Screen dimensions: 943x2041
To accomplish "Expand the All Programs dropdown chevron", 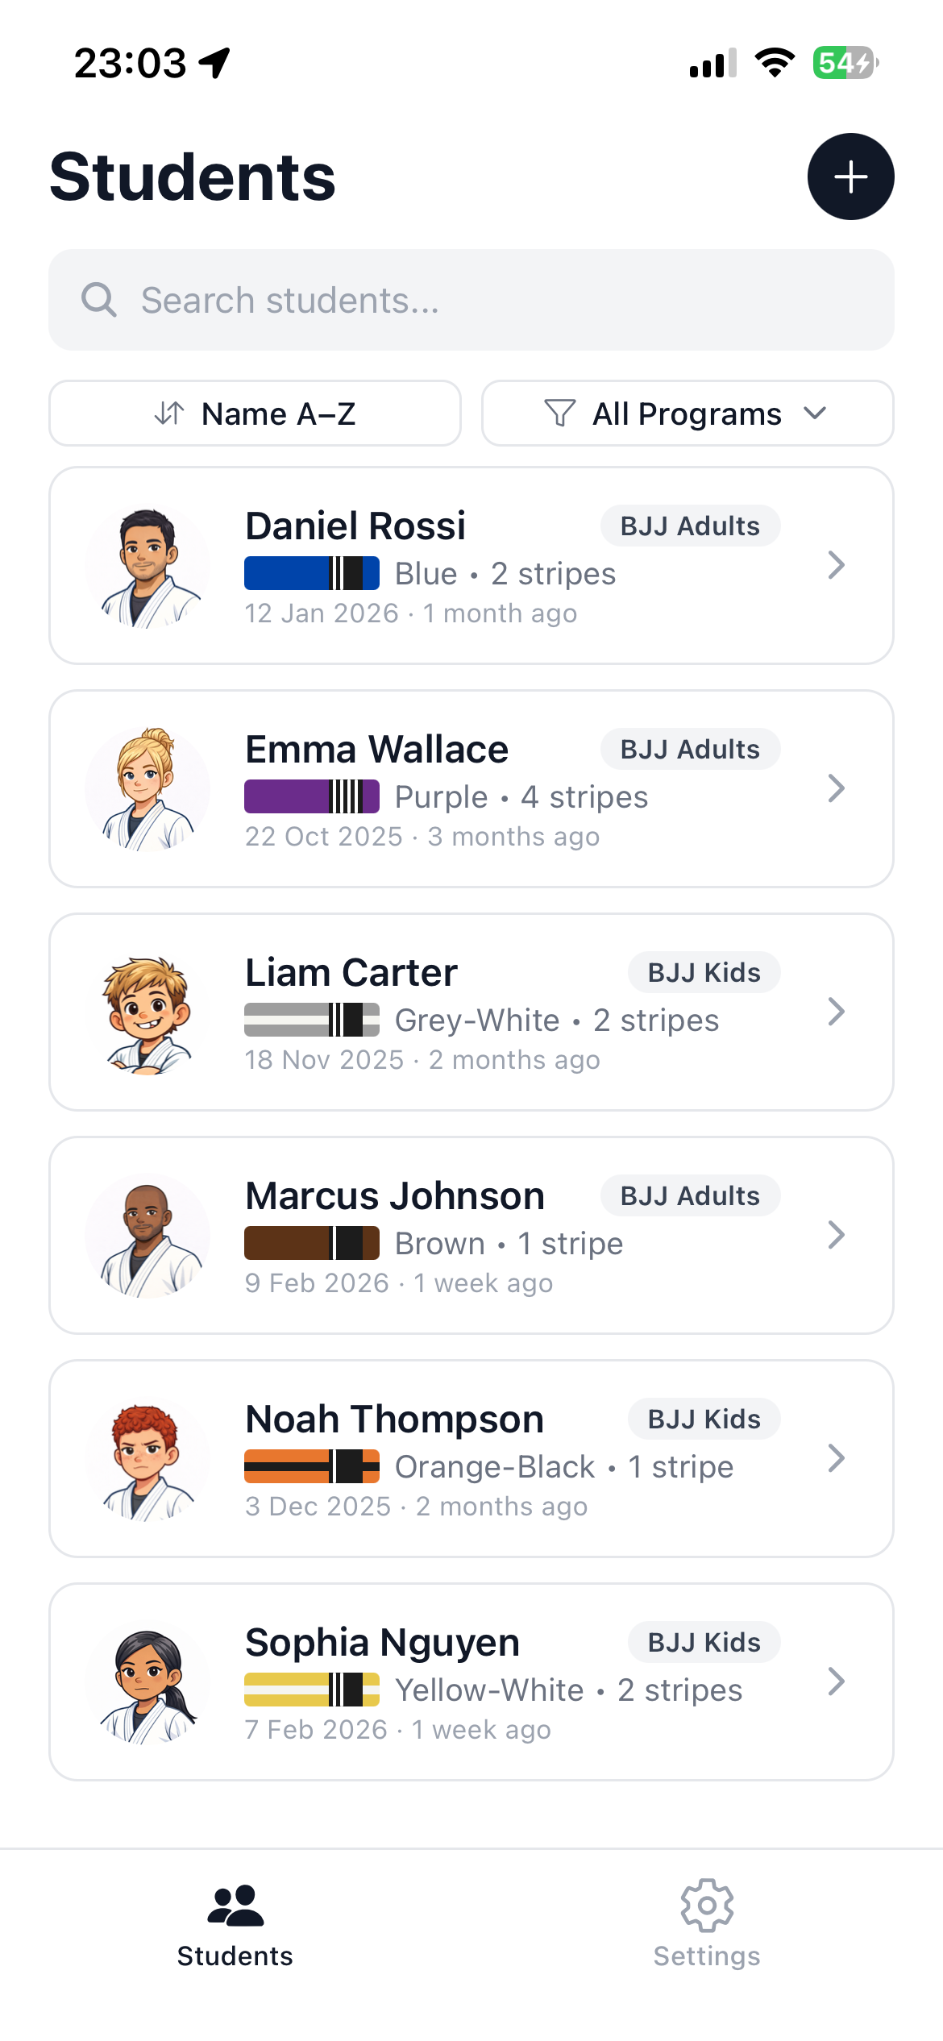I will pyautogui.click(x=816, y=414).
